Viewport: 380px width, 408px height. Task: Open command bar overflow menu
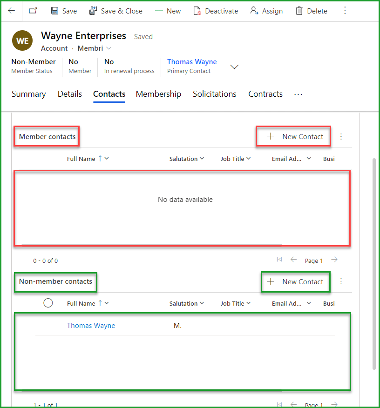pyautogui.click(x=345, y=11)
